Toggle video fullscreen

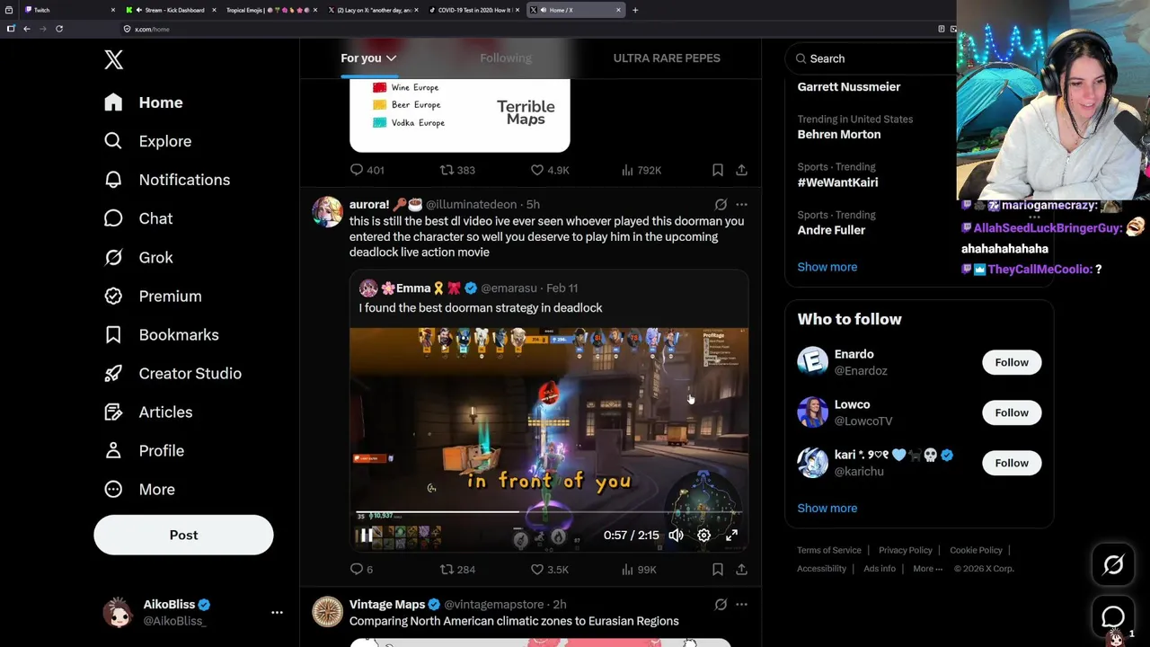731,536
